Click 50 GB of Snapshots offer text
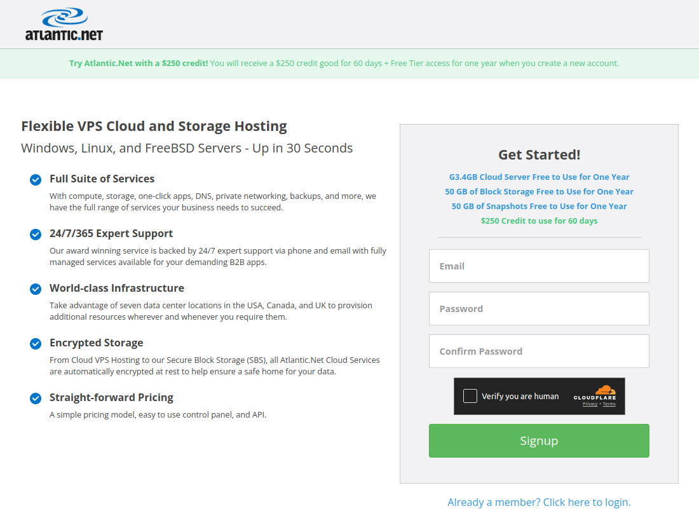Viewport: 699px width, 511px height. click(539, 207)
